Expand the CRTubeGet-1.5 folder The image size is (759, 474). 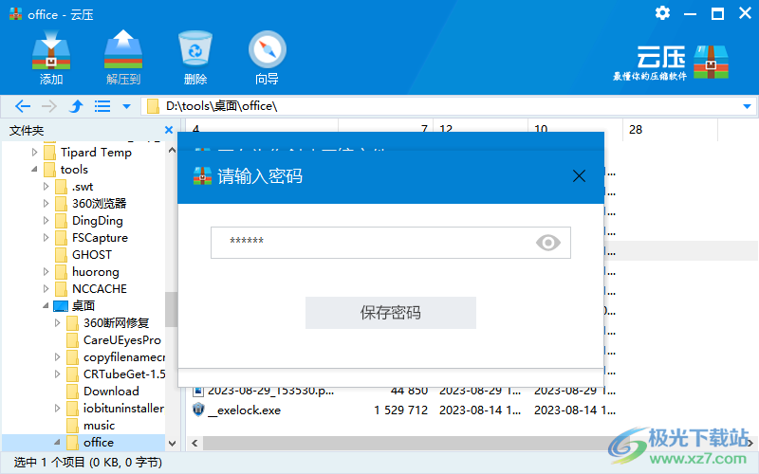pos(58,374)
